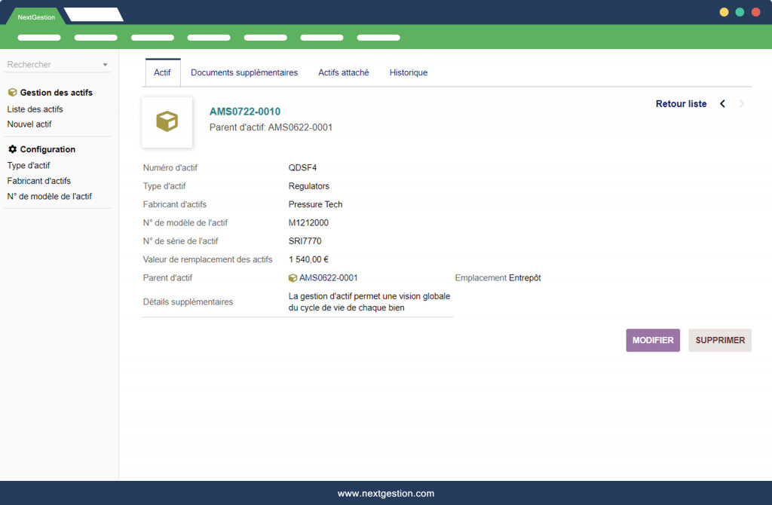This screenshot has height=505, width=772.
Task: Open Fabricant d'actifs configuration link
Action: 39,181
